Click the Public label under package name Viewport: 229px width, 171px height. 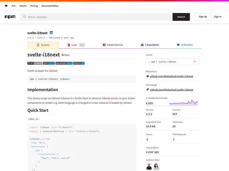[41, 38]
